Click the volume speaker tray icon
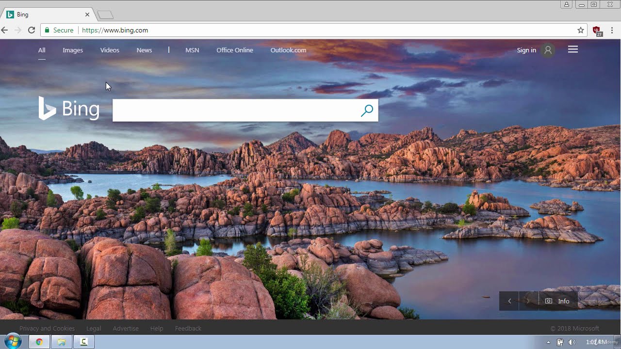Viewport: 621px width, 349px height. [x=572, y=342]
